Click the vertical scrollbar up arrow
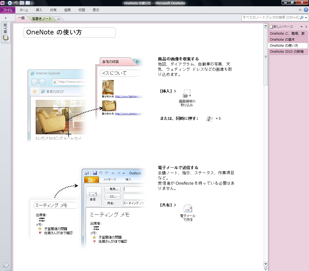 [x=266, y=26]
